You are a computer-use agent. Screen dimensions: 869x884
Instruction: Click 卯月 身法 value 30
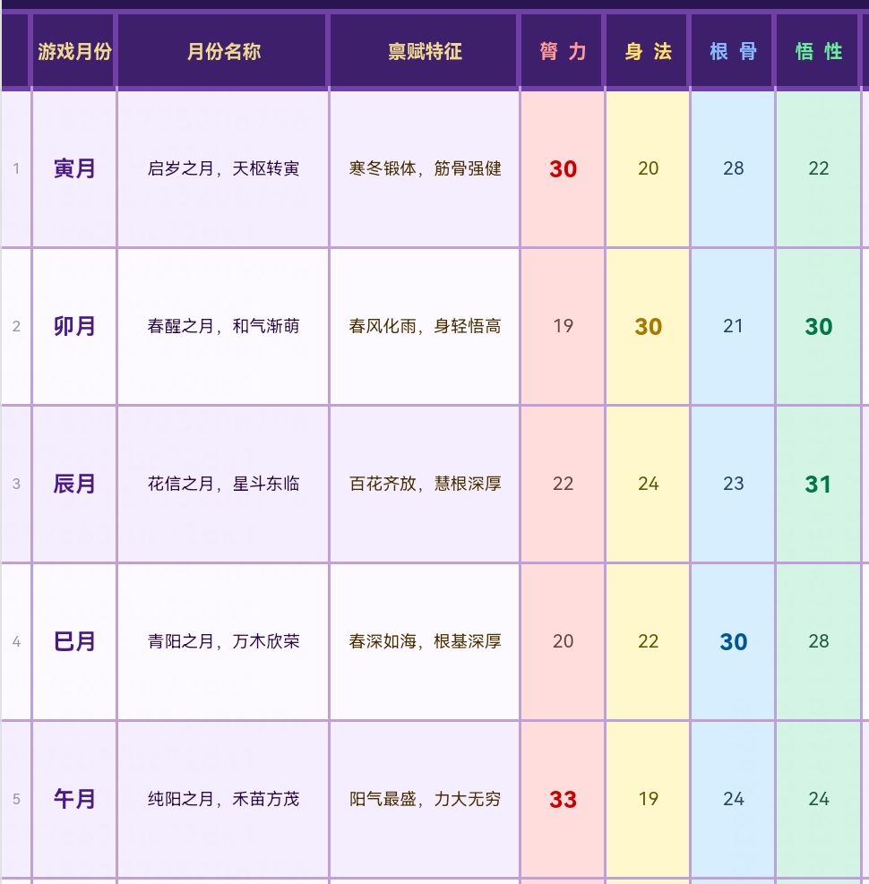coord(648,326)
